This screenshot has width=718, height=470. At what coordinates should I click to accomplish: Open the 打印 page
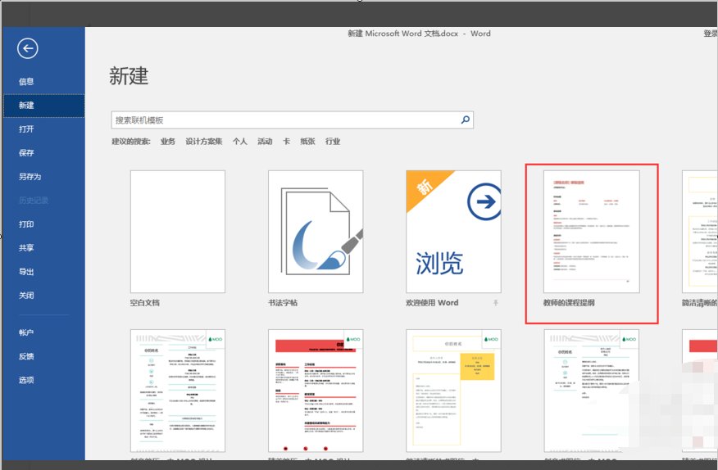point(26,224)
